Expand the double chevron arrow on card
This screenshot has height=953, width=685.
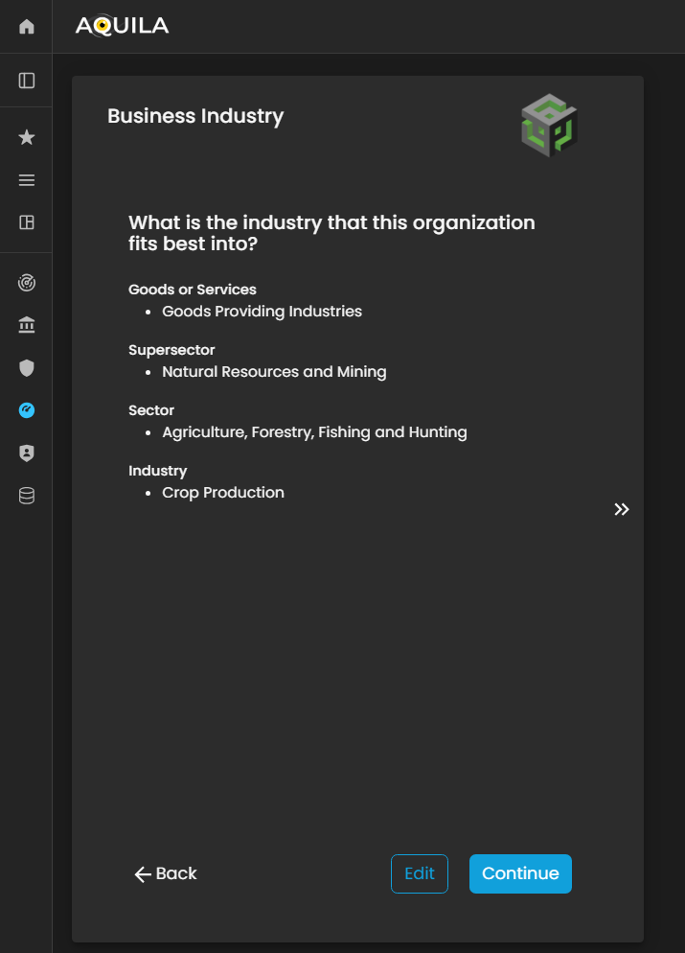(x=622, y=510)
